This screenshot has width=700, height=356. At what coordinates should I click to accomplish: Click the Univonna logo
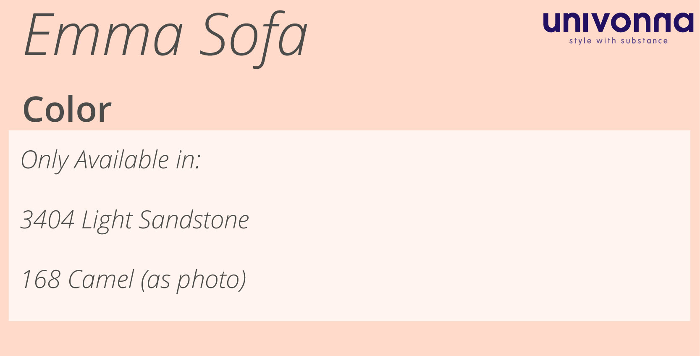(618, 23)
